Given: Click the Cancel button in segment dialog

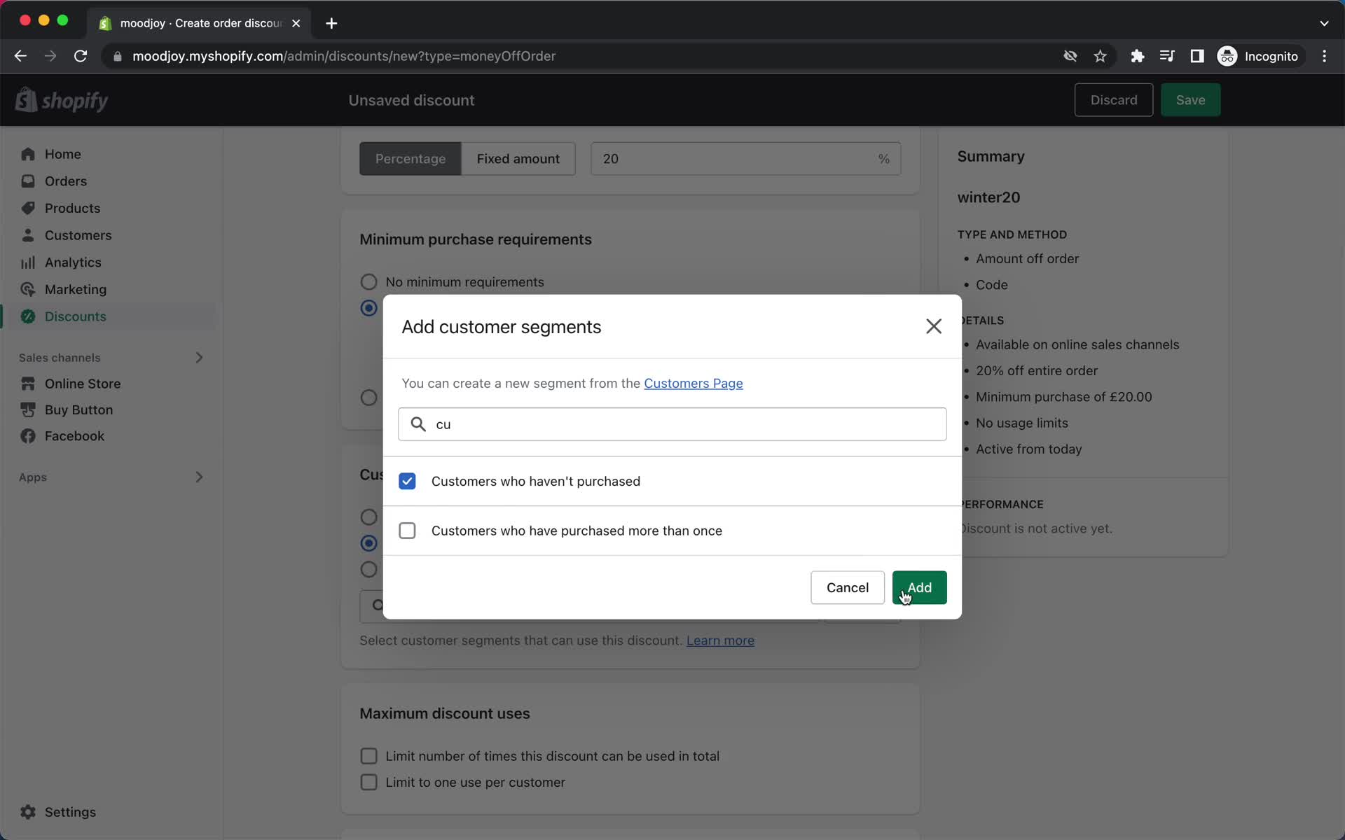Looking at the screenshot, I should (x=848, y=587).
